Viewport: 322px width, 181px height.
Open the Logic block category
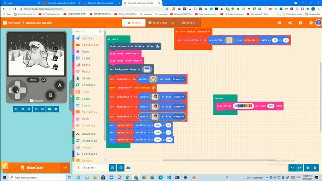click(88, 105)
